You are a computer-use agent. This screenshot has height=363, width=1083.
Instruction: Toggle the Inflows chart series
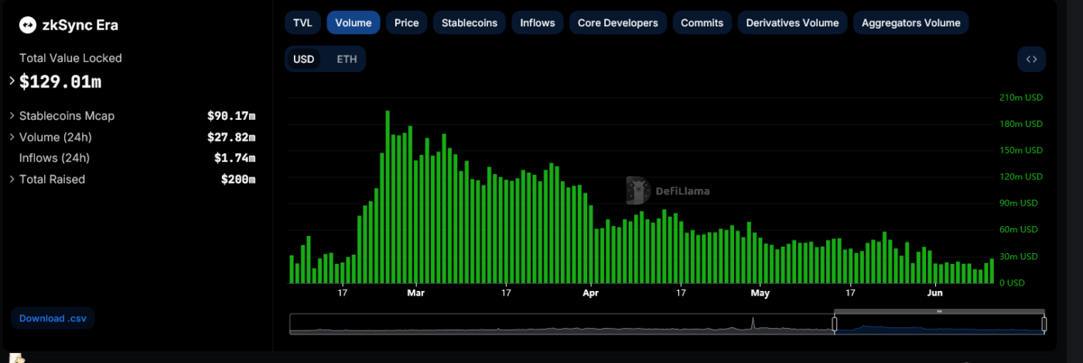538,22
